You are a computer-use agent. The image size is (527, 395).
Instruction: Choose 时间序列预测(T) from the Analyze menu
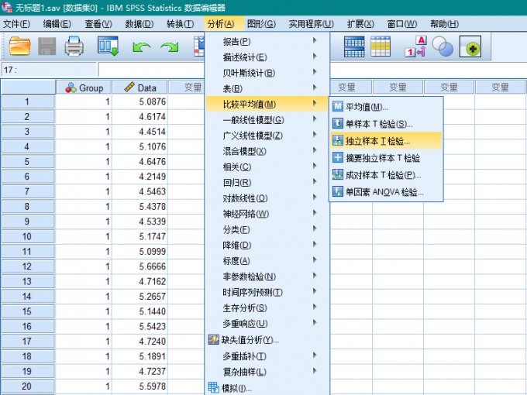click(x=267, y=292)
